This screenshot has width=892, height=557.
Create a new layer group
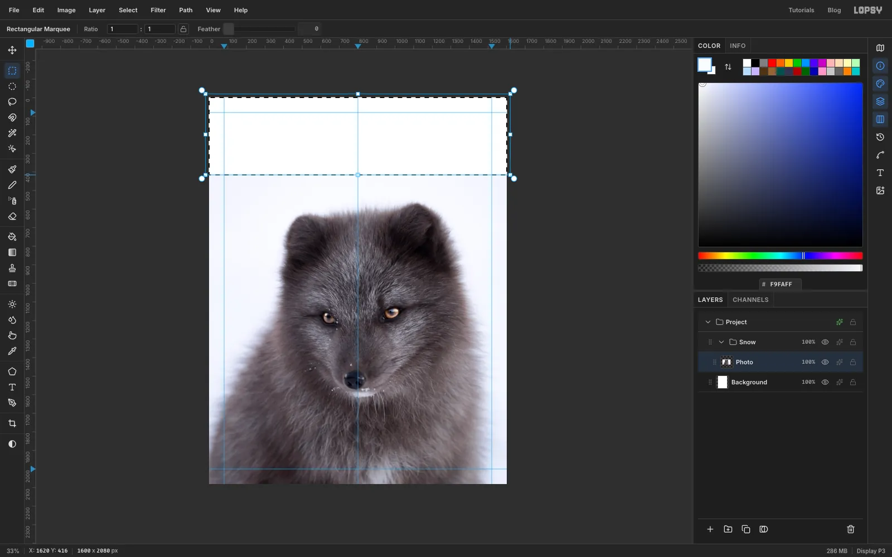(x=728, y=529)
